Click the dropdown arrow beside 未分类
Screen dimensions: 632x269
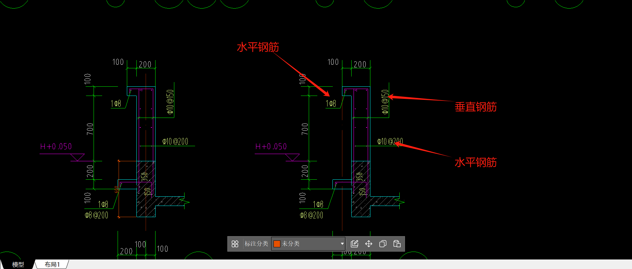coord(342,244)
